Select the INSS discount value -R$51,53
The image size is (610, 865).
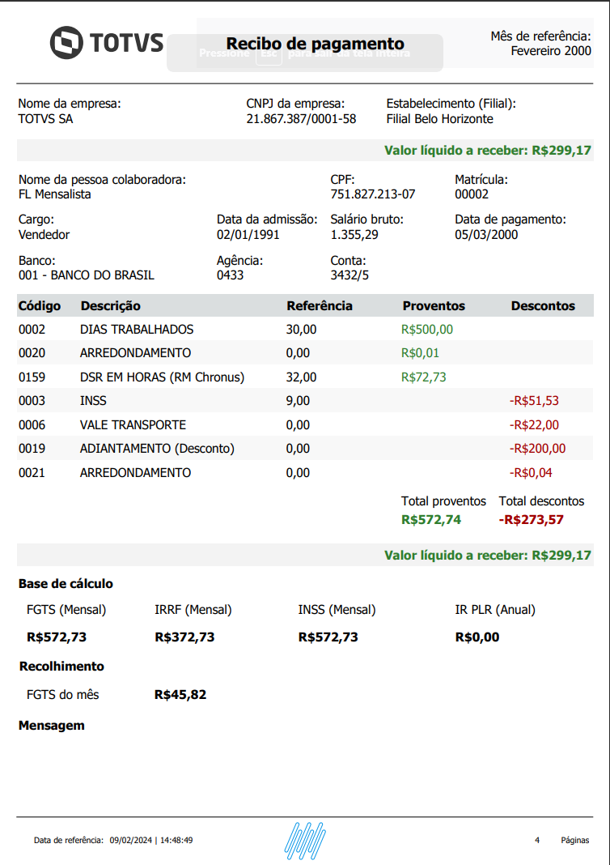coord(534,401)
